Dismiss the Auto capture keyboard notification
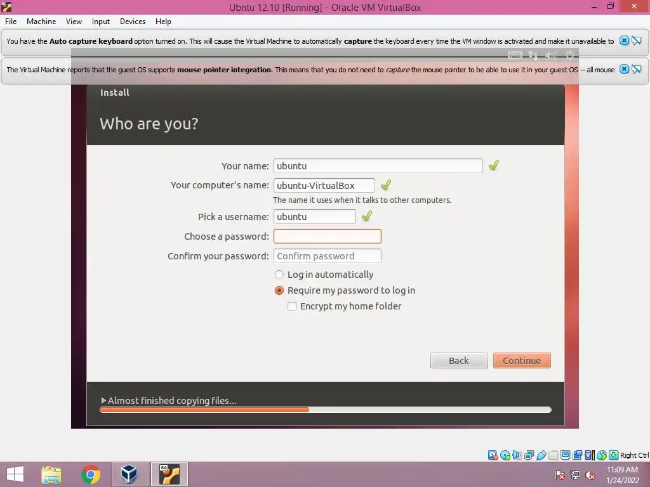The image size is (650, 487). pyautogui.click(x=625, y=41)
